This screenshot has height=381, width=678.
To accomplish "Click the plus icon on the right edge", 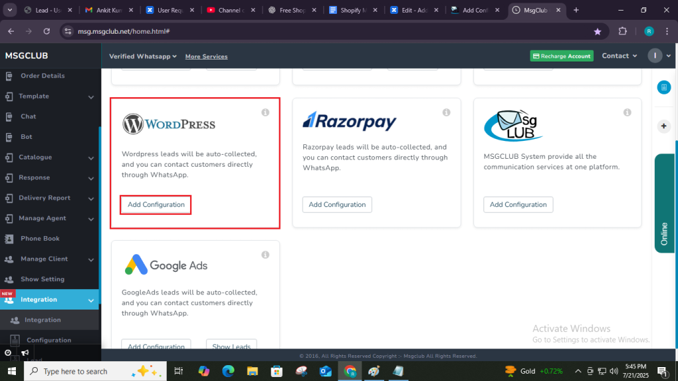I will pos(663,126).
